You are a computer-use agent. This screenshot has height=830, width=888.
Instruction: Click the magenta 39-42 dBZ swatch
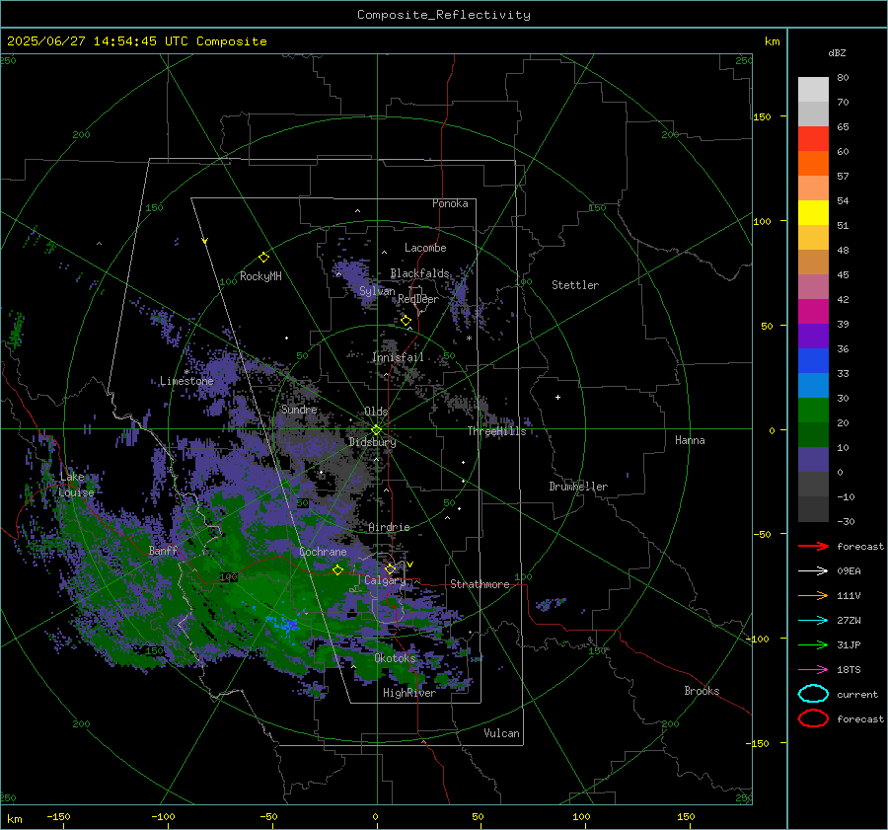[x=813, y=312]
